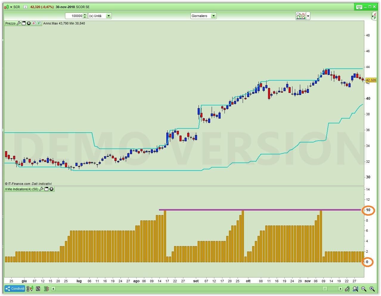Expand the arrow next to indicators icon
The height and width of the screenshot is (296, 381).
[x=308, y=16]
